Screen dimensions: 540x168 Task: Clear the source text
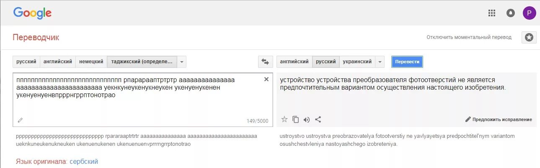[266, 79]
